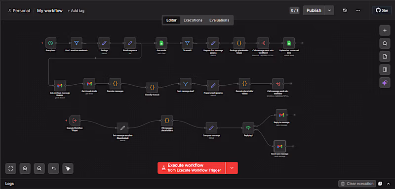Toggle the side panel layout button
The image size is (395, 189).
coord(385,69)
